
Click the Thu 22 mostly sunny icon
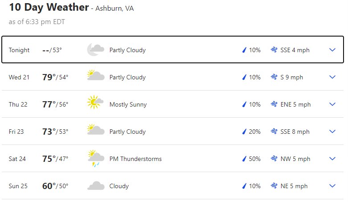pos(95,102)
